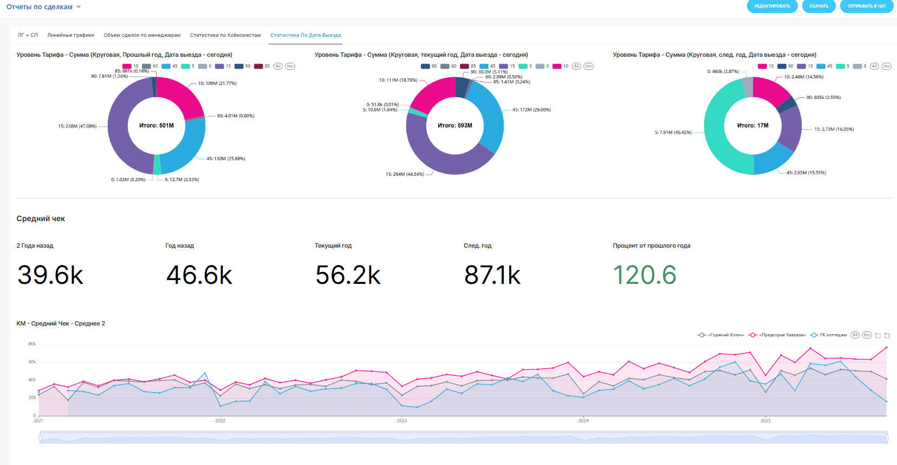Toggle «Горячий Ключ» series in line chart legend
The width and height of the screenshot is (897, 465).
pos(720,335)
